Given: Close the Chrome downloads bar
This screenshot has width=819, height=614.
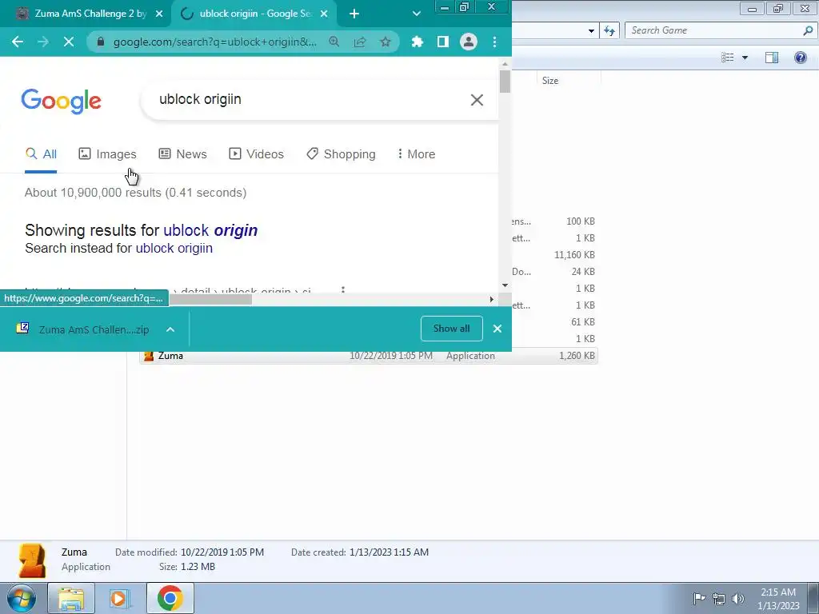Looking at the screenshot, I should (x=497, y=329).
